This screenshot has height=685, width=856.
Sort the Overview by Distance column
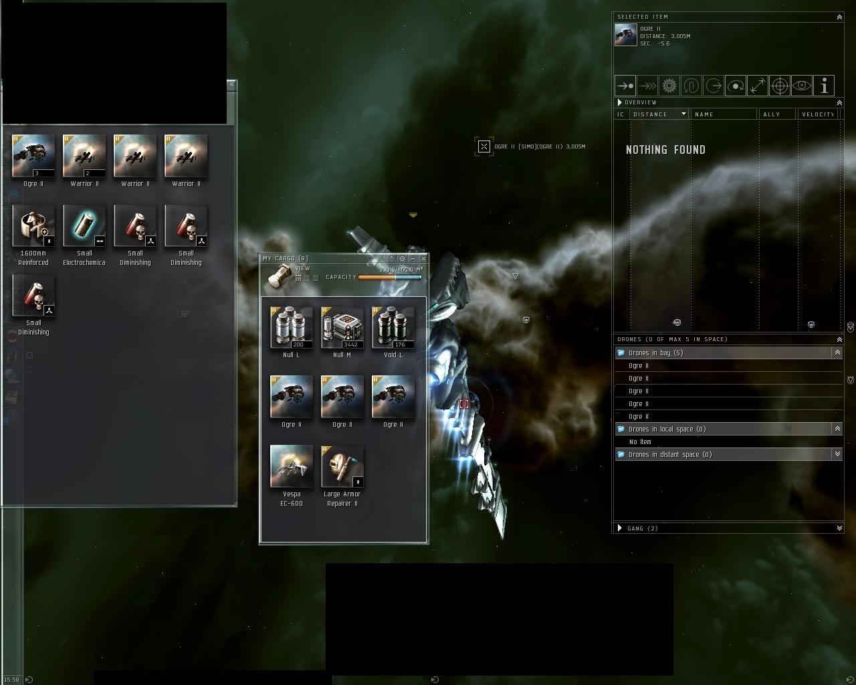[x=660, y=114]
